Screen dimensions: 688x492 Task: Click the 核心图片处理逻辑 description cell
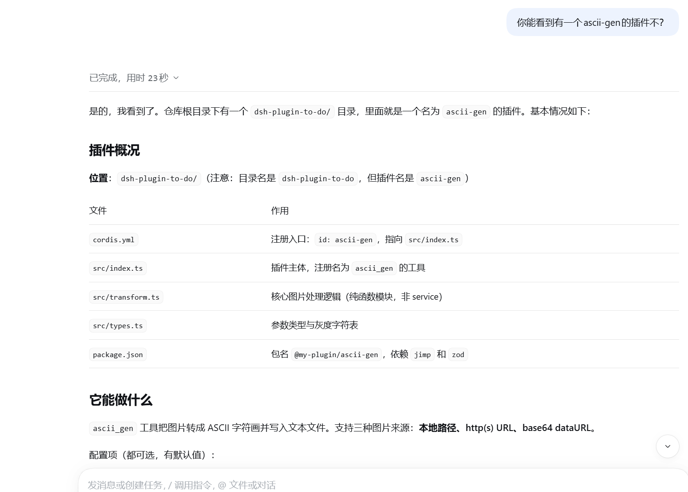pyautogui.click(x=356, y=297)
